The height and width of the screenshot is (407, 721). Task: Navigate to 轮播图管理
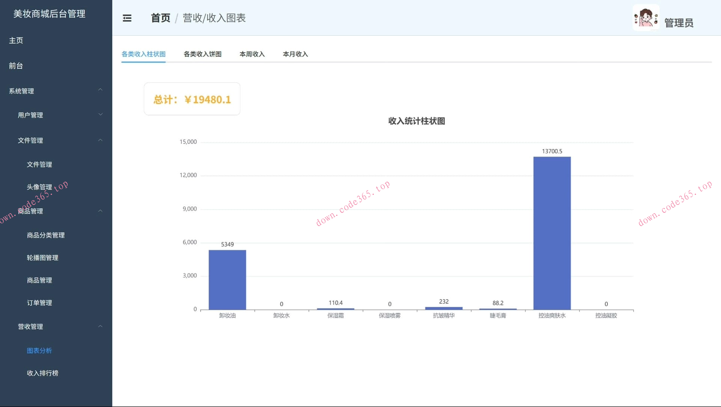coord(42,258)
